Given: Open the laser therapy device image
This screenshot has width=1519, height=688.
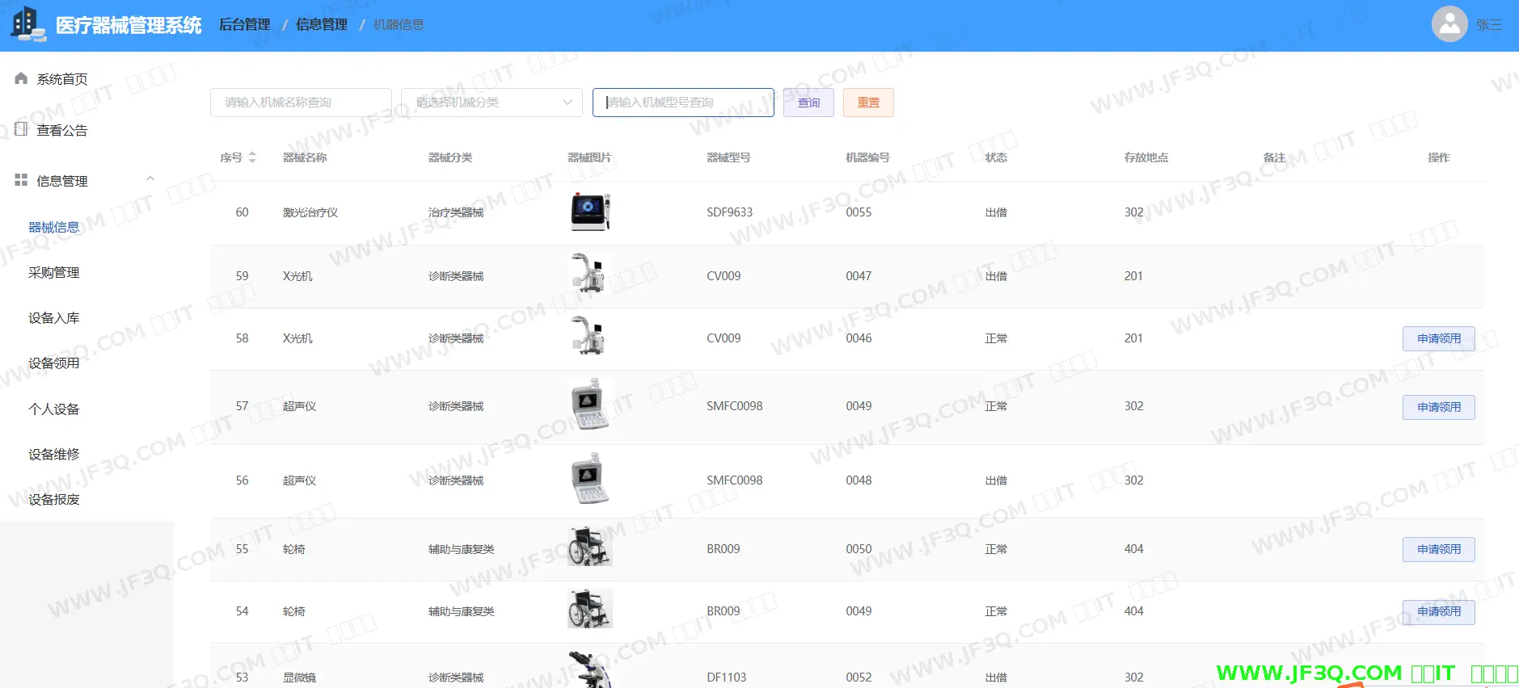Looking at the screenshot, I should click(x=589, y=212).
